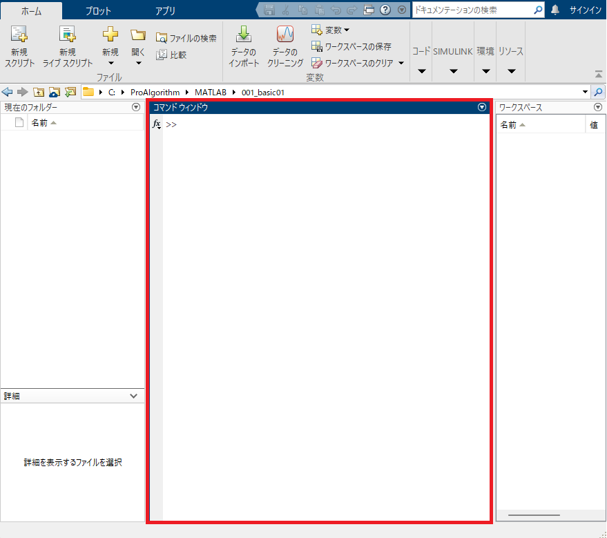Viewport: 607px width, 538px height.
Task: Click the notification bell icon
Action: point(555,10)
